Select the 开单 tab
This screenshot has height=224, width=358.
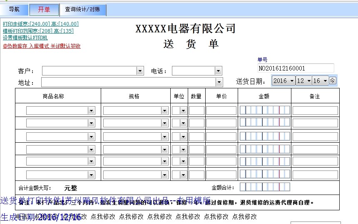[44, 10]
